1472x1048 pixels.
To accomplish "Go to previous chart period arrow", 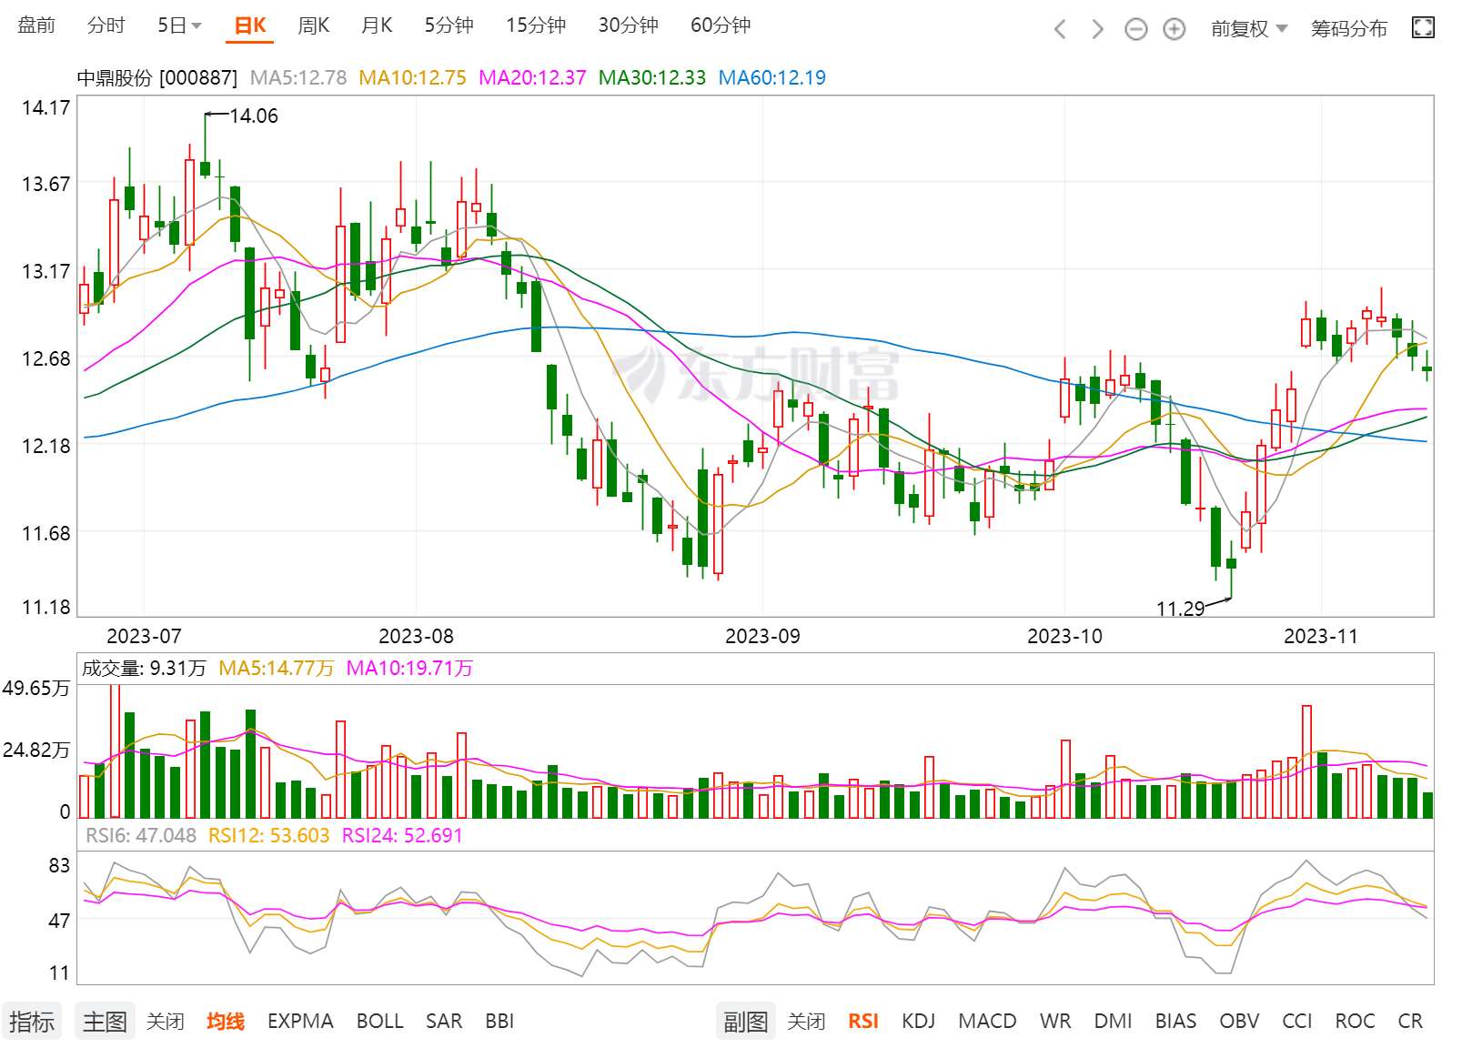I will tap(1060, 29).
